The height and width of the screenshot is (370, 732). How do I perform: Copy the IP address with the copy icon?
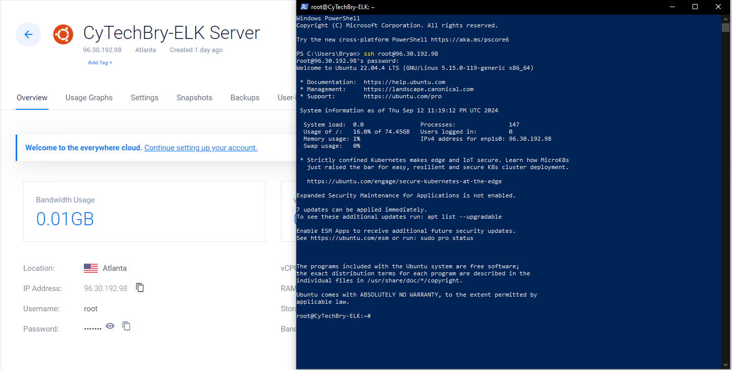140,287
